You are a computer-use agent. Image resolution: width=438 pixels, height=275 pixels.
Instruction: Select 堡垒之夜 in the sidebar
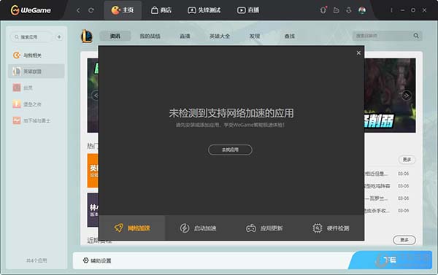point(36,104)
